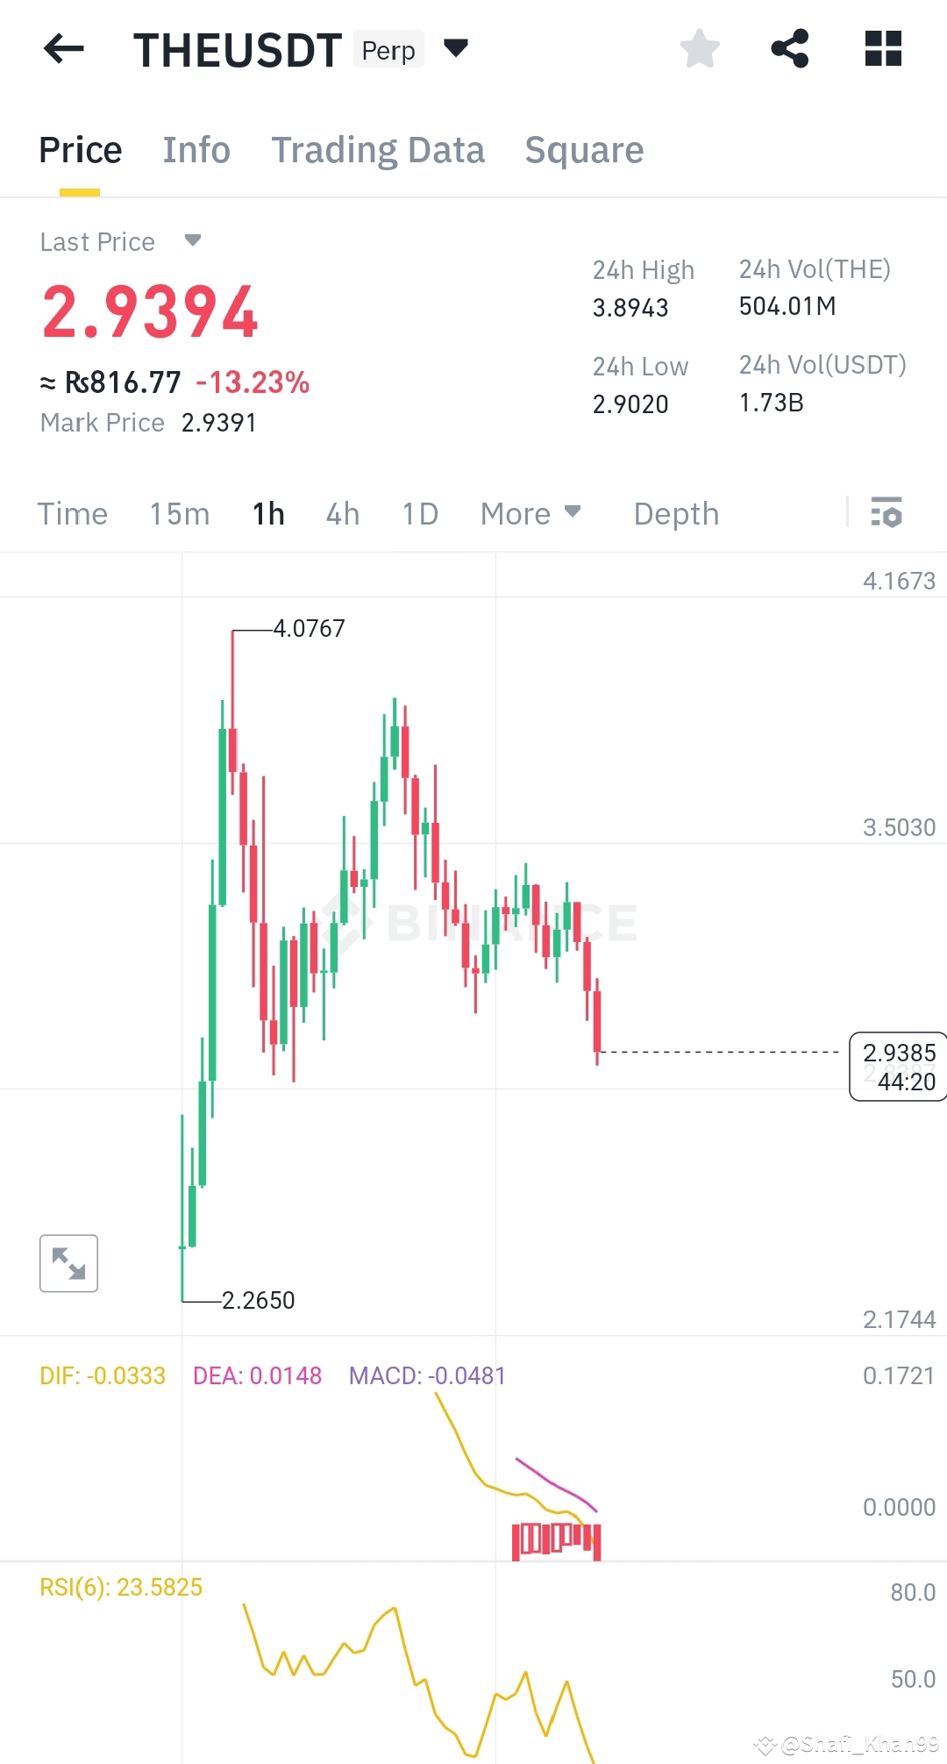Viewport: 947px width, 1764px height.
Task: Select the Square tab
Action: 583,149
